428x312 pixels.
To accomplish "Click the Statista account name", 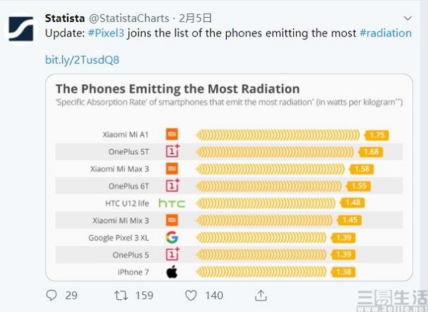I will (x=64, y=18).
